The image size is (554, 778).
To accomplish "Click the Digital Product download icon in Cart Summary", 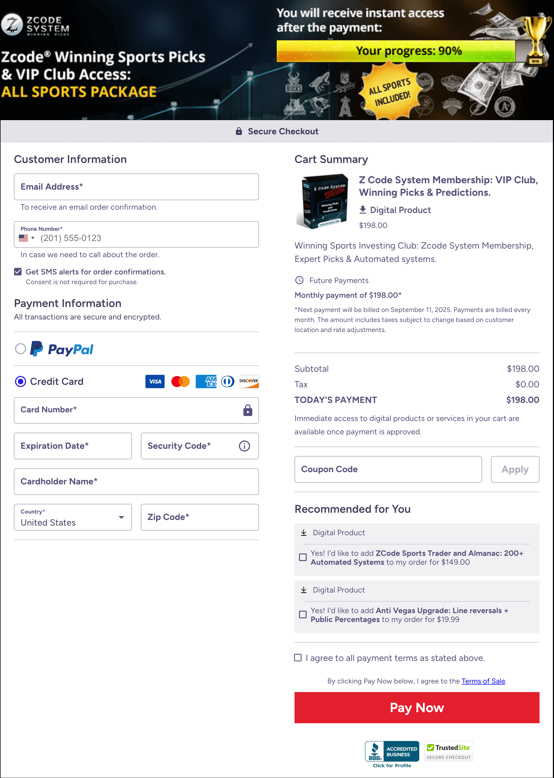I will pyautogui.click(x=363, y=210).
